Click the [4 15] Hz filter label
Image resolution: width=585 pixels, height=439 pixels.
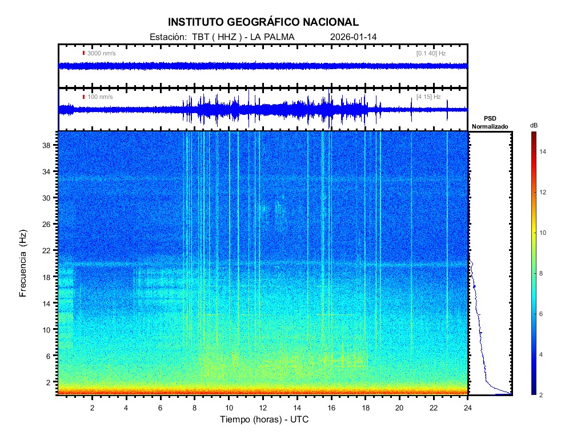428,97
